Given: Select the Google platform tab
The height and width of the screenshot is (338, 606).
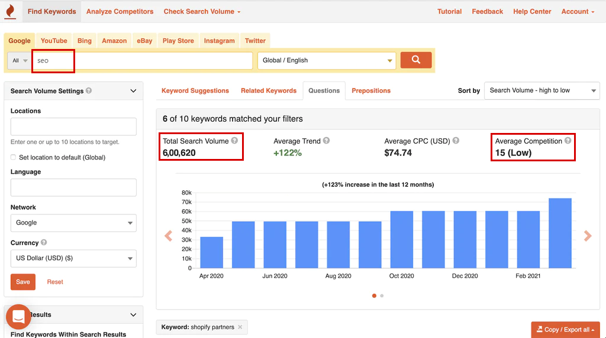Looking at the screenshot, I should pyautogui.click(x=20, y=41).
